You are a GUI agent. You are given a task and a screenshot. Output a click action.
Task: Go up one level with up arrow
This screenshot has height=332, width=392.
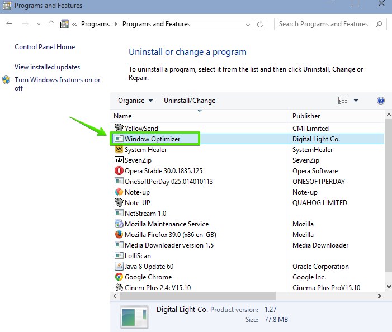(51, 24)
